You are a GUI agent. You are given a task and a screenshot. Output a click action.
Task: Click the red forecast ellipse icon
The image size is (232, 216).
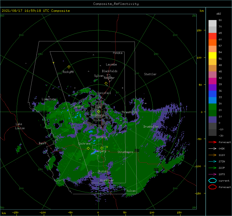pyautogui.click(x=212, y=187)
